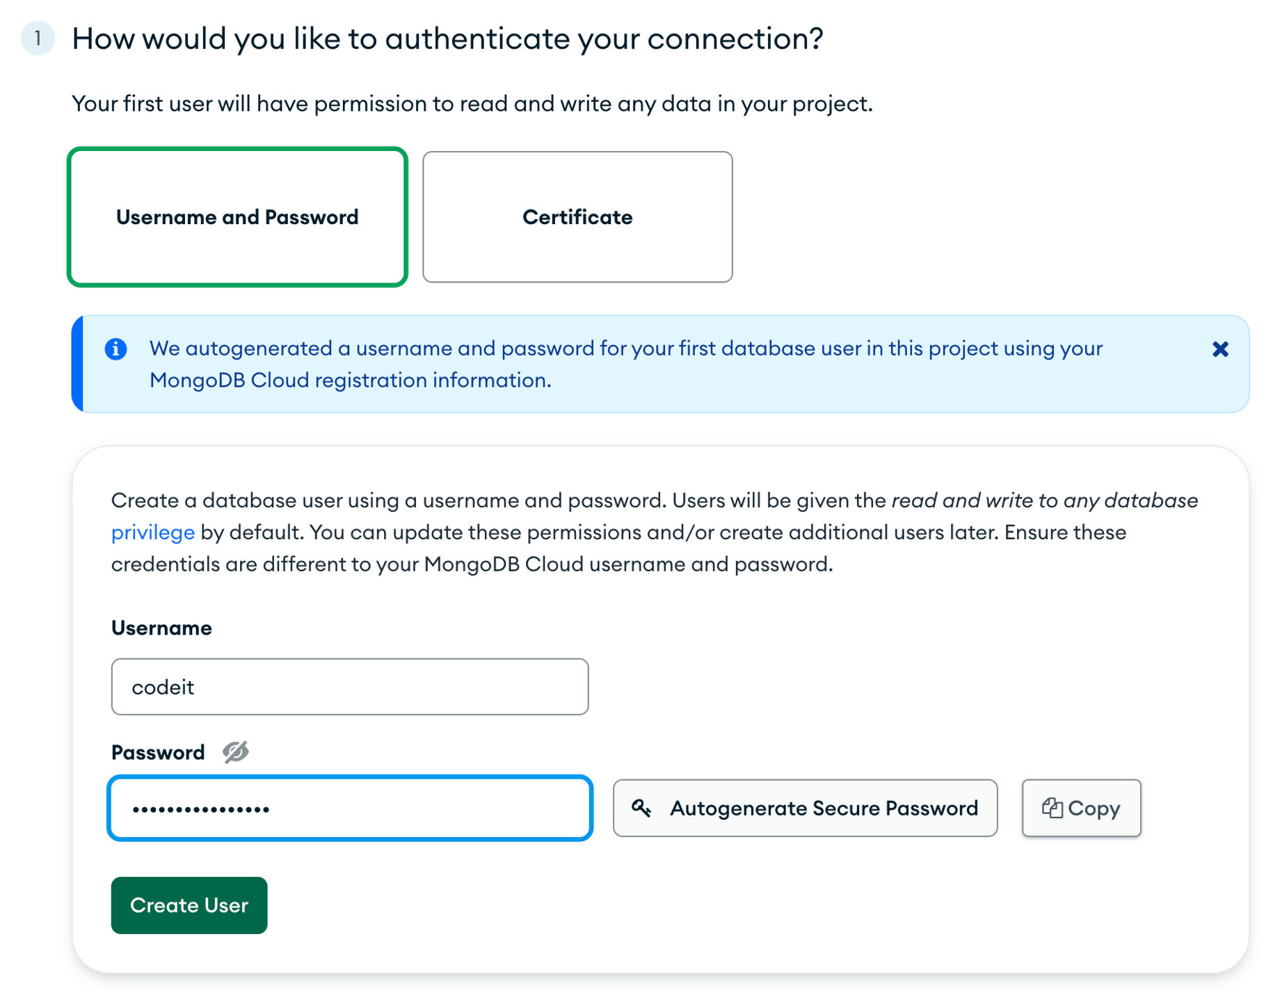This screenshot has width=1273, height=1000.
Task: Click into the masked Password field
Action: point(350,807)
